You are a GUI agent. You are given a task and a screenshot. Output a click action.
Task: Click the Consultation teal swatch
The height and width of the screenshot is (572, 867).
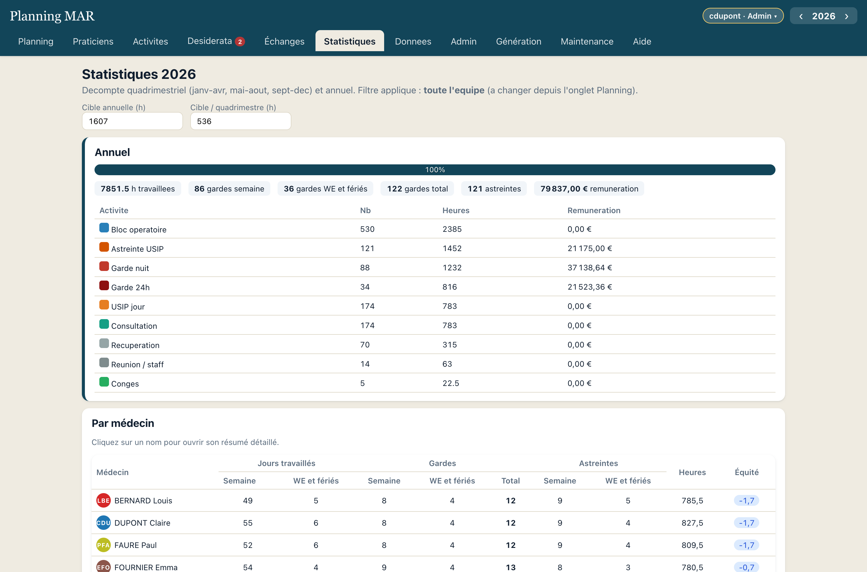coord(104,324)
